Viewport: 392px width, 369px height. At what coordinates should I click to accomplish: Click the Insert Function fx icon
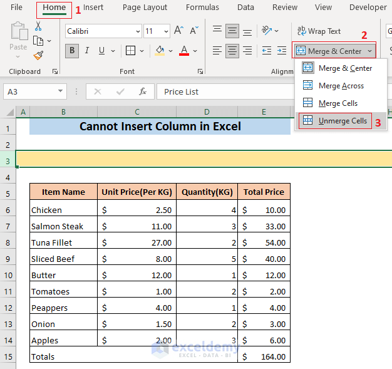[x=143, y=91]
